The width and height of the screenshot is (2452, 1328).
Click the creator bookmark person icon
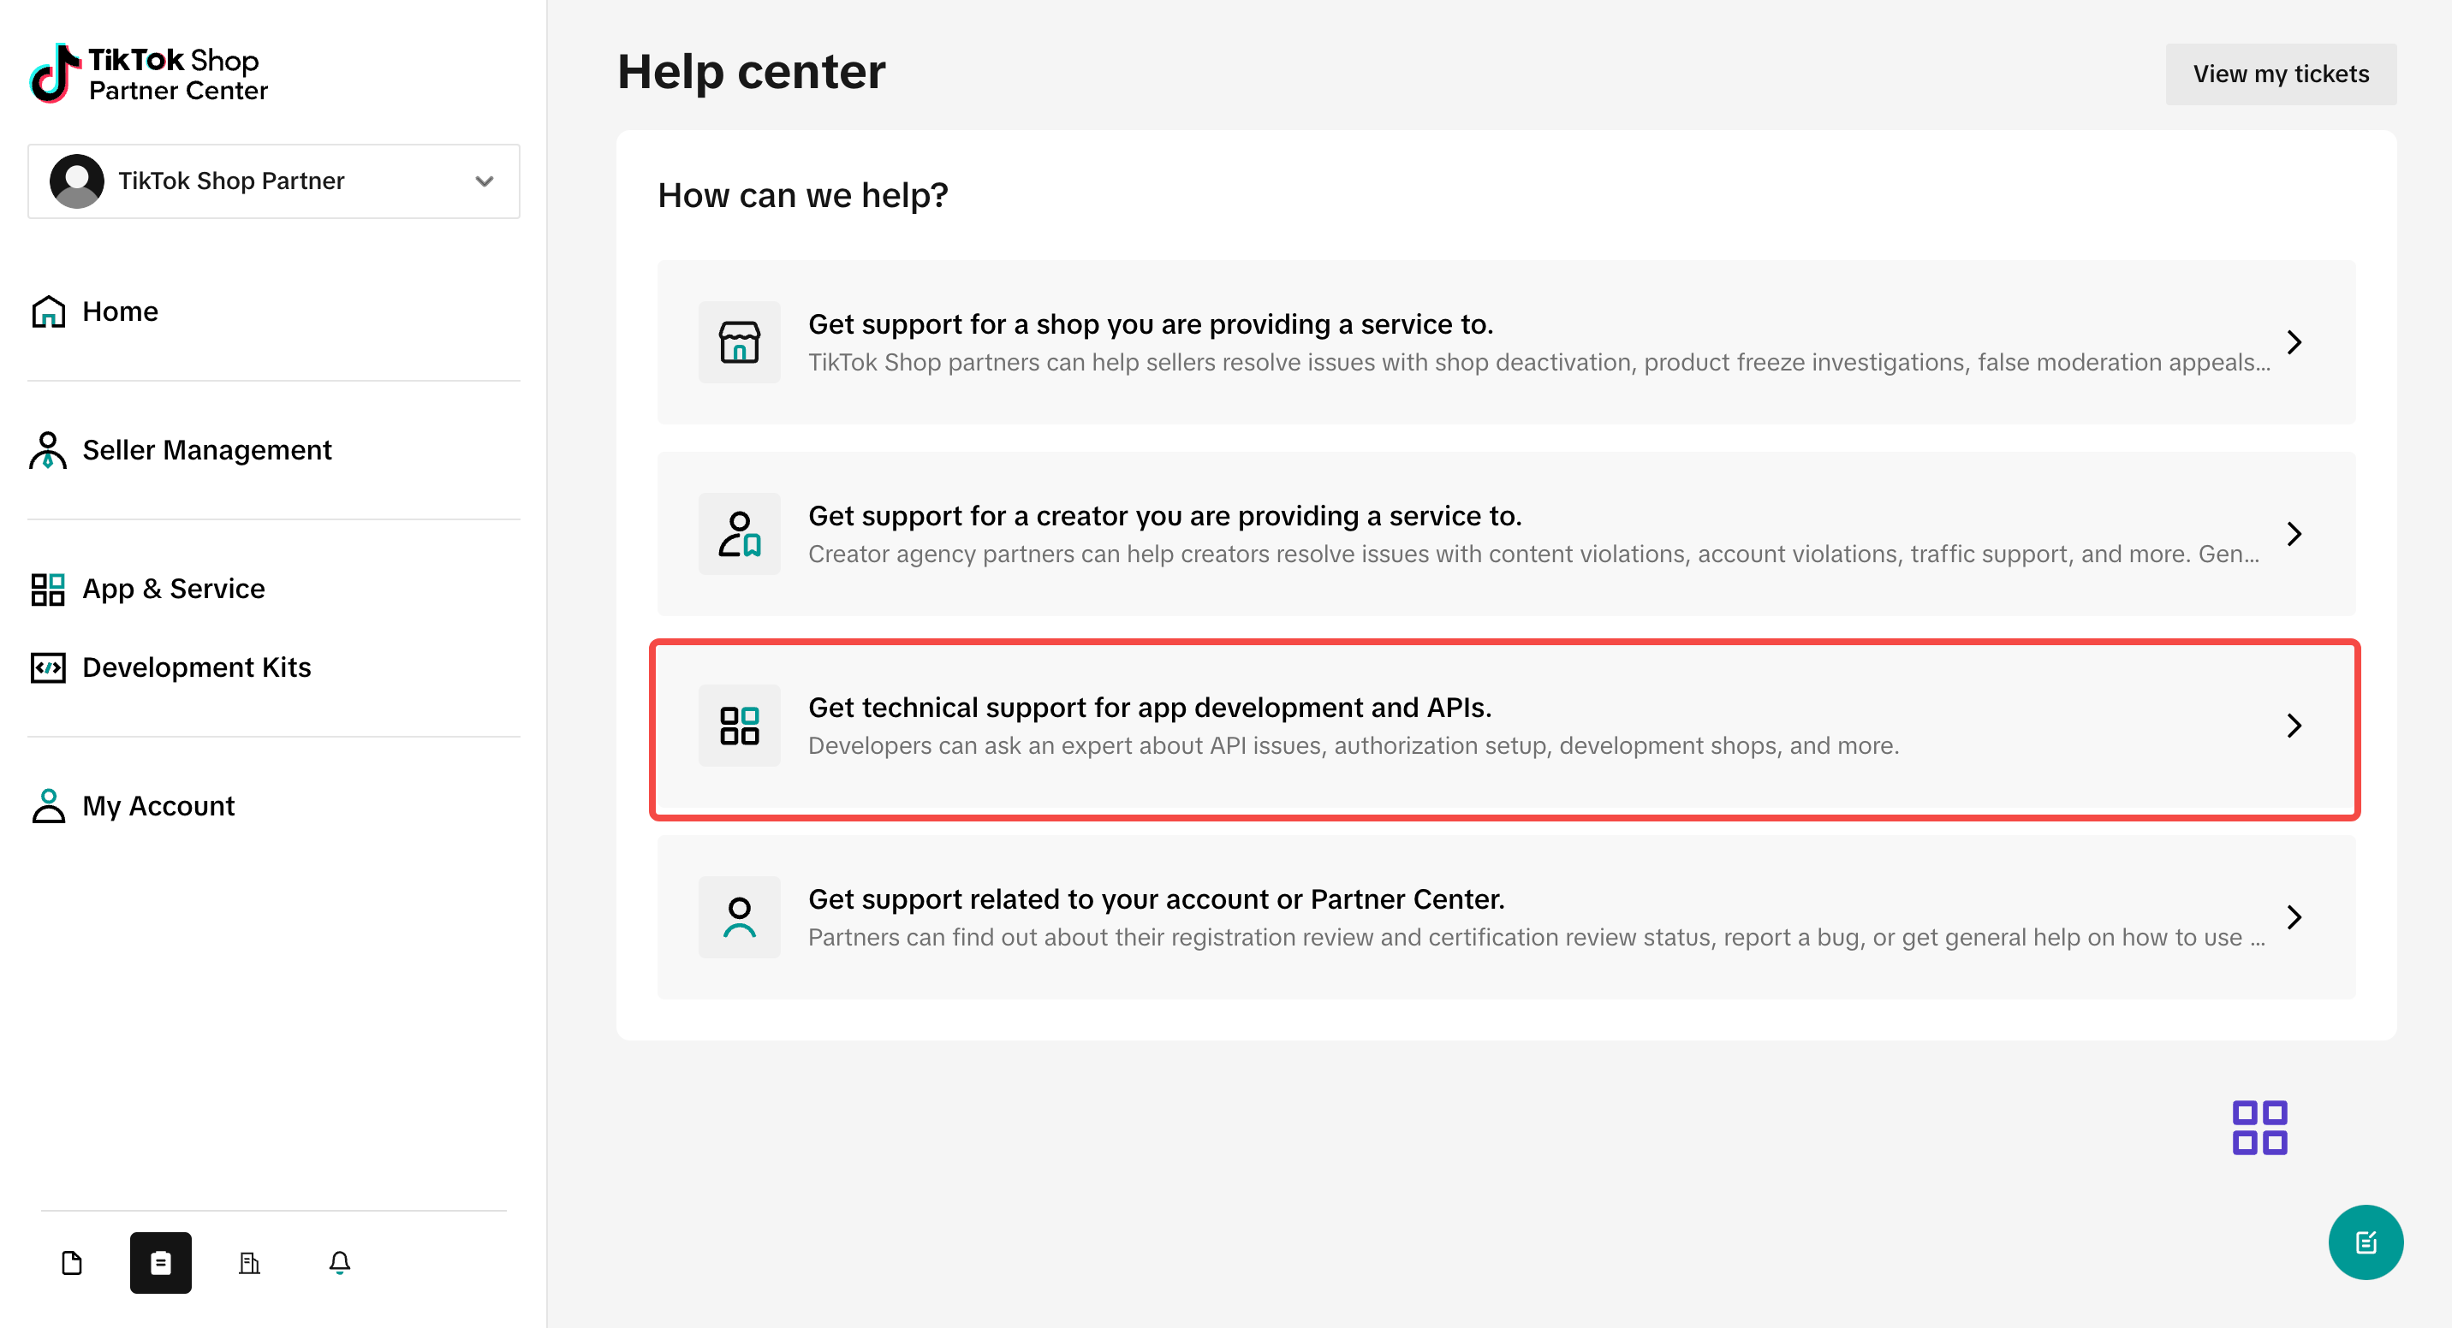pos(740,534)
